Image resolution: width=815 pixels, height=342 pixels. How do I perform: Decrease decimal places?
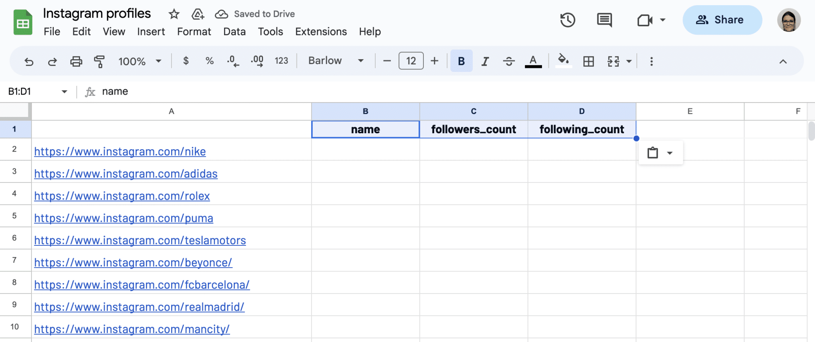click(233, 61)
